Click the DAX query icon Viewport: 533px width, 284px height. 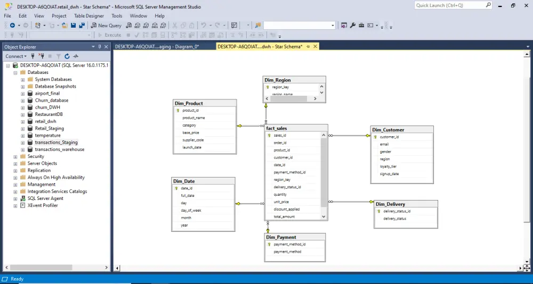tap(163, 26)
